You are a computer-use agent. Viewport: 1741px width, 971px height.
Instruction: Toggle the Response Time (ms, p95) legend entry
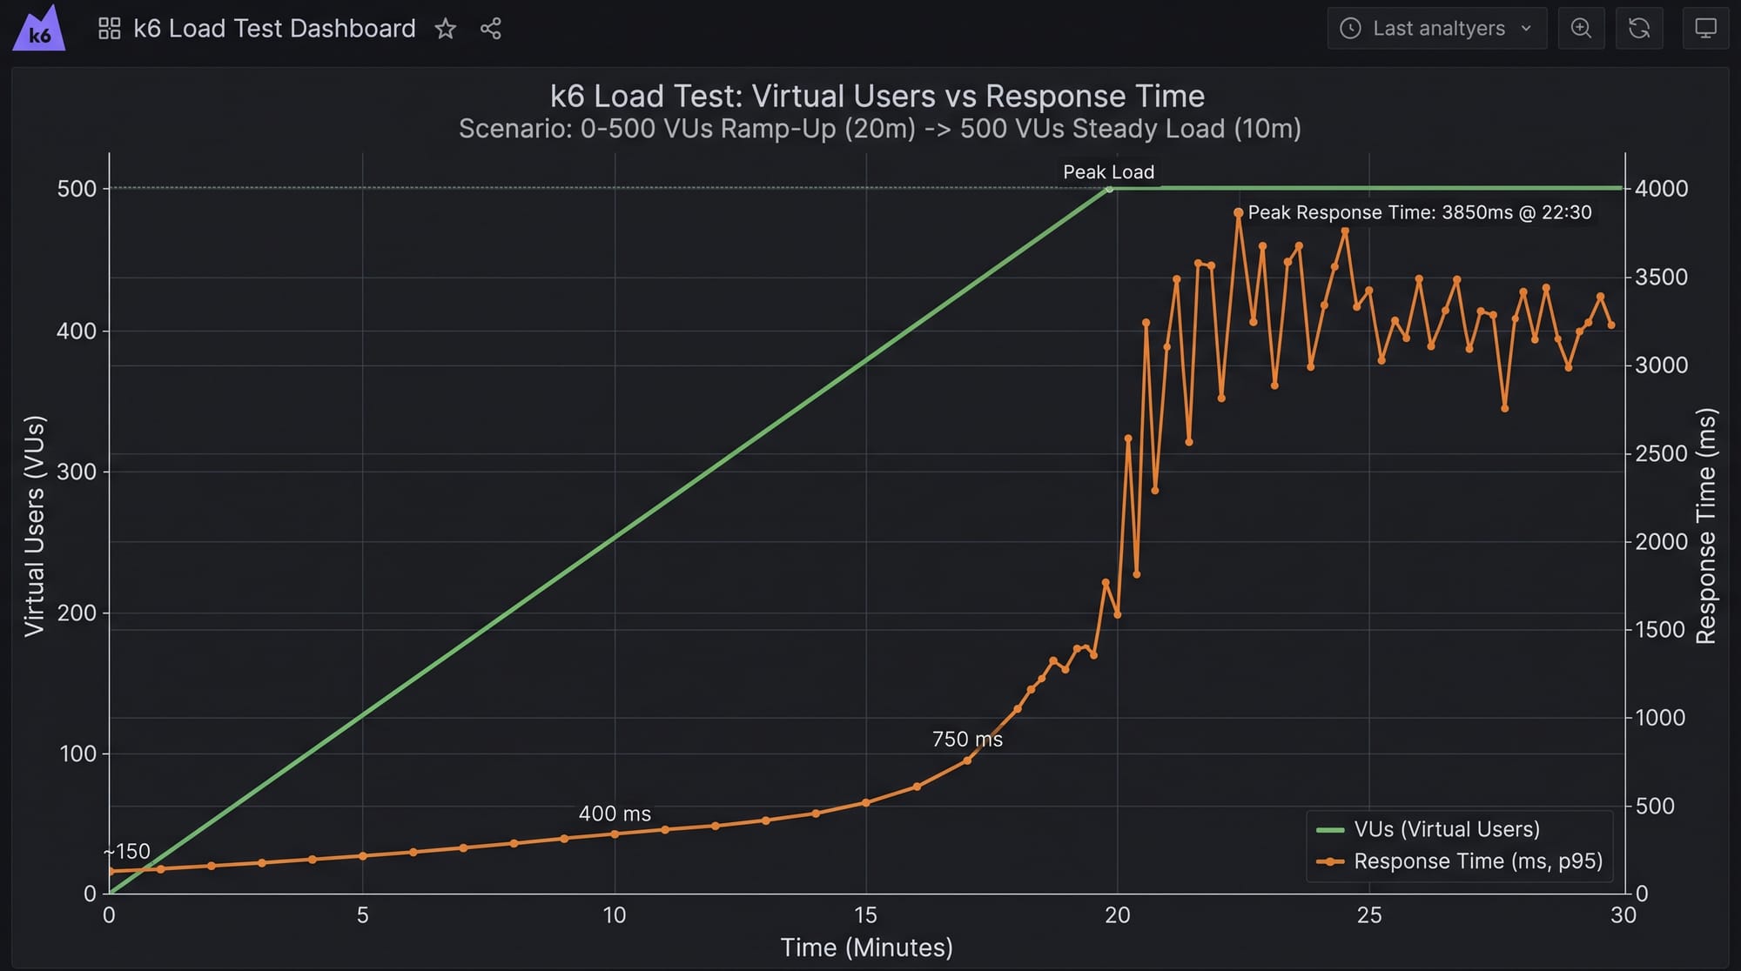(x=1477, y=861)
